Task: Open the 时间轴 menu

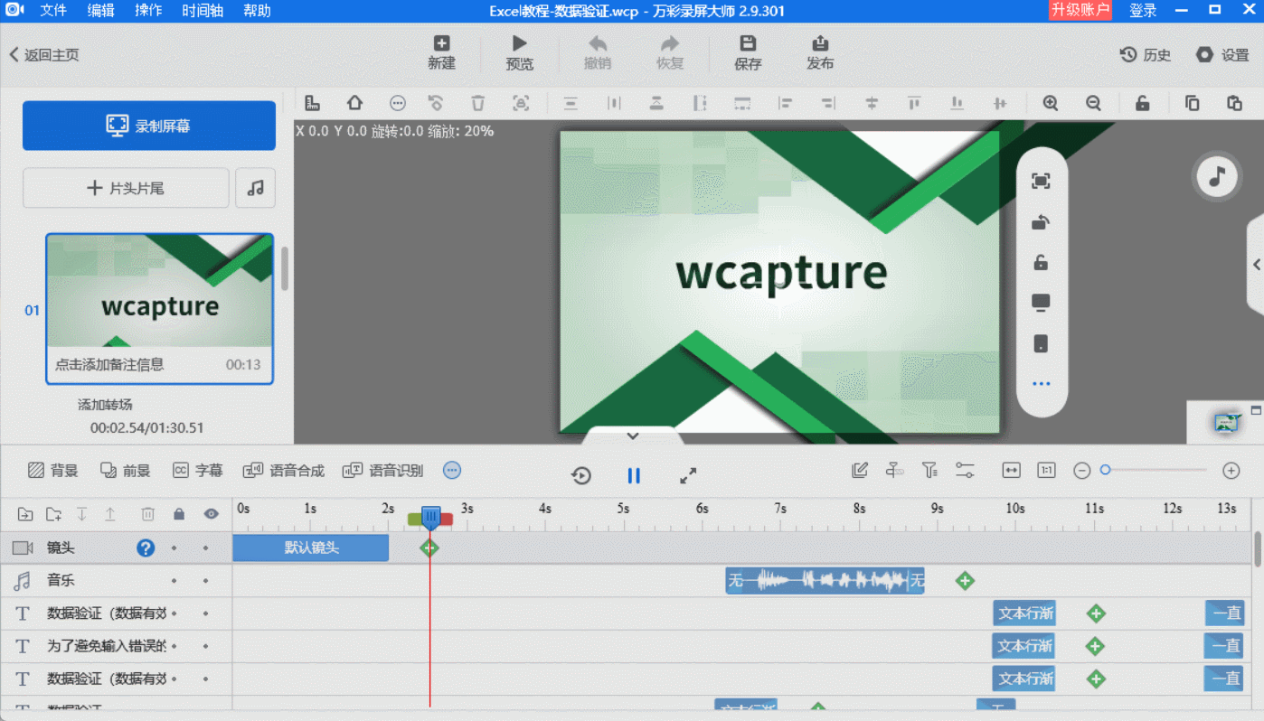Action: (203, 11)
